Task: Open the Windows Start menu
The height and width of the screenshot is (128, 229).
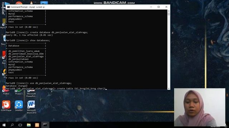Action: [4, 125]
